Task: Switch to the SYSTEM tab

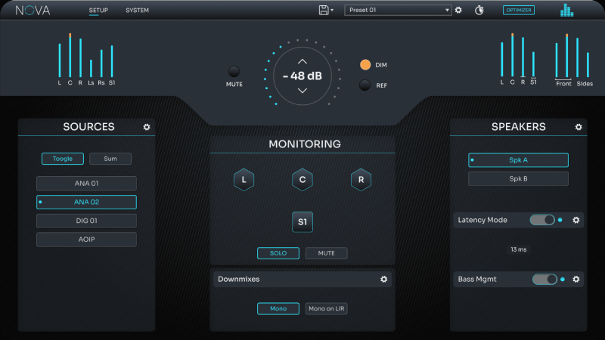Action: pos(137,11)
